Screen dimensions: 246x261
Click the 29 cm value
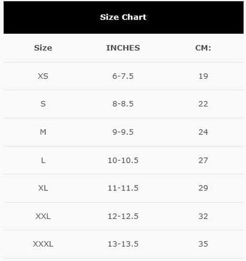(203, 188)
